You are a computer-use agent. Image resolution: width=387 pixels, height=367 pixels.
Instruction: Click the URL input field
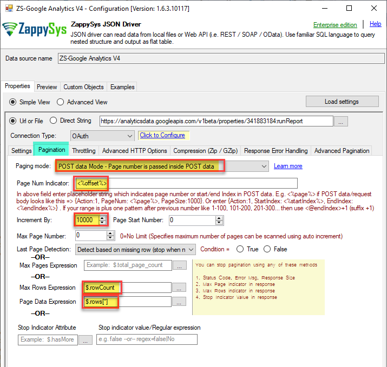click(x=216, y=121)
